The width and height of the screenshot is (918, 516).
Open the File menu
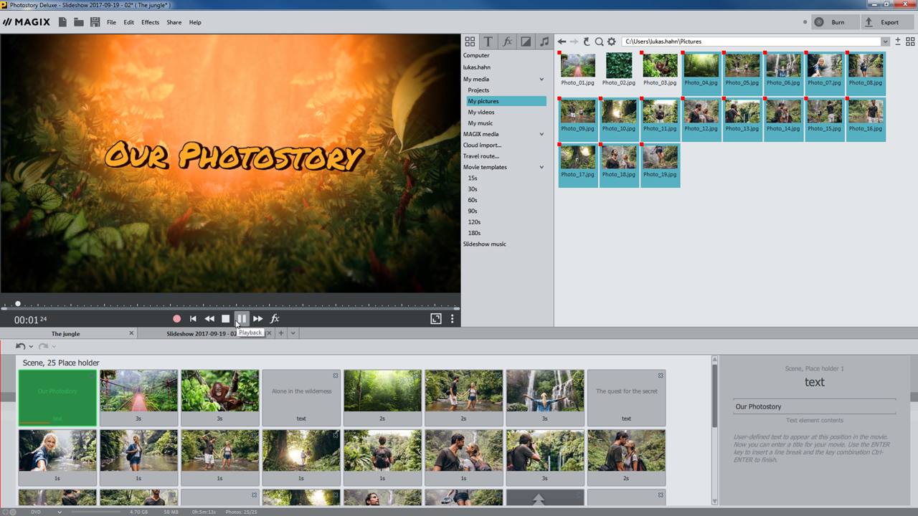tap(111, 22)
